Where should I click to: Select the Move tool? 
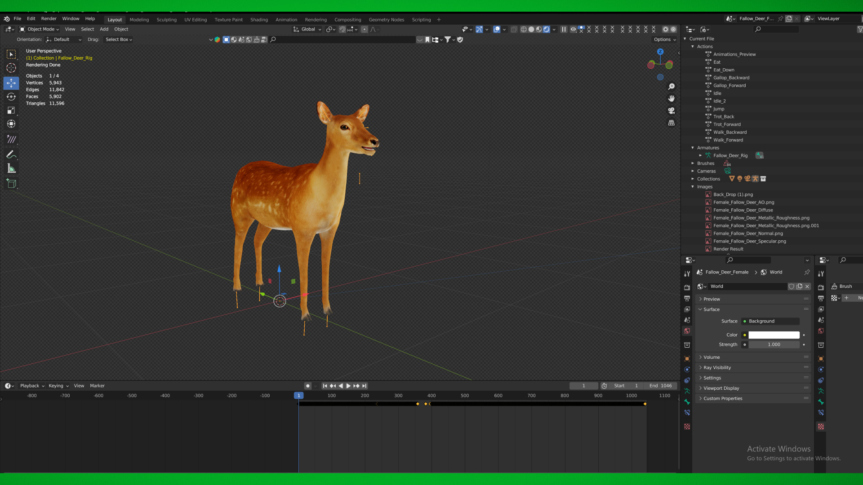(x=11, y=83)
